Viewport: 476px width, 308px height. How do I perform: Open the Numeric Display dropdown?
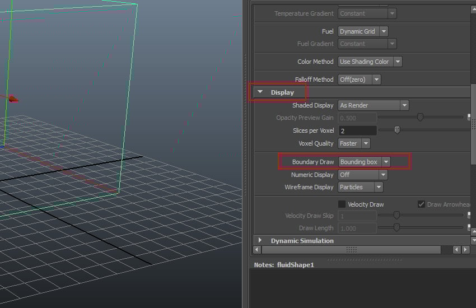(x=363, y=175)
